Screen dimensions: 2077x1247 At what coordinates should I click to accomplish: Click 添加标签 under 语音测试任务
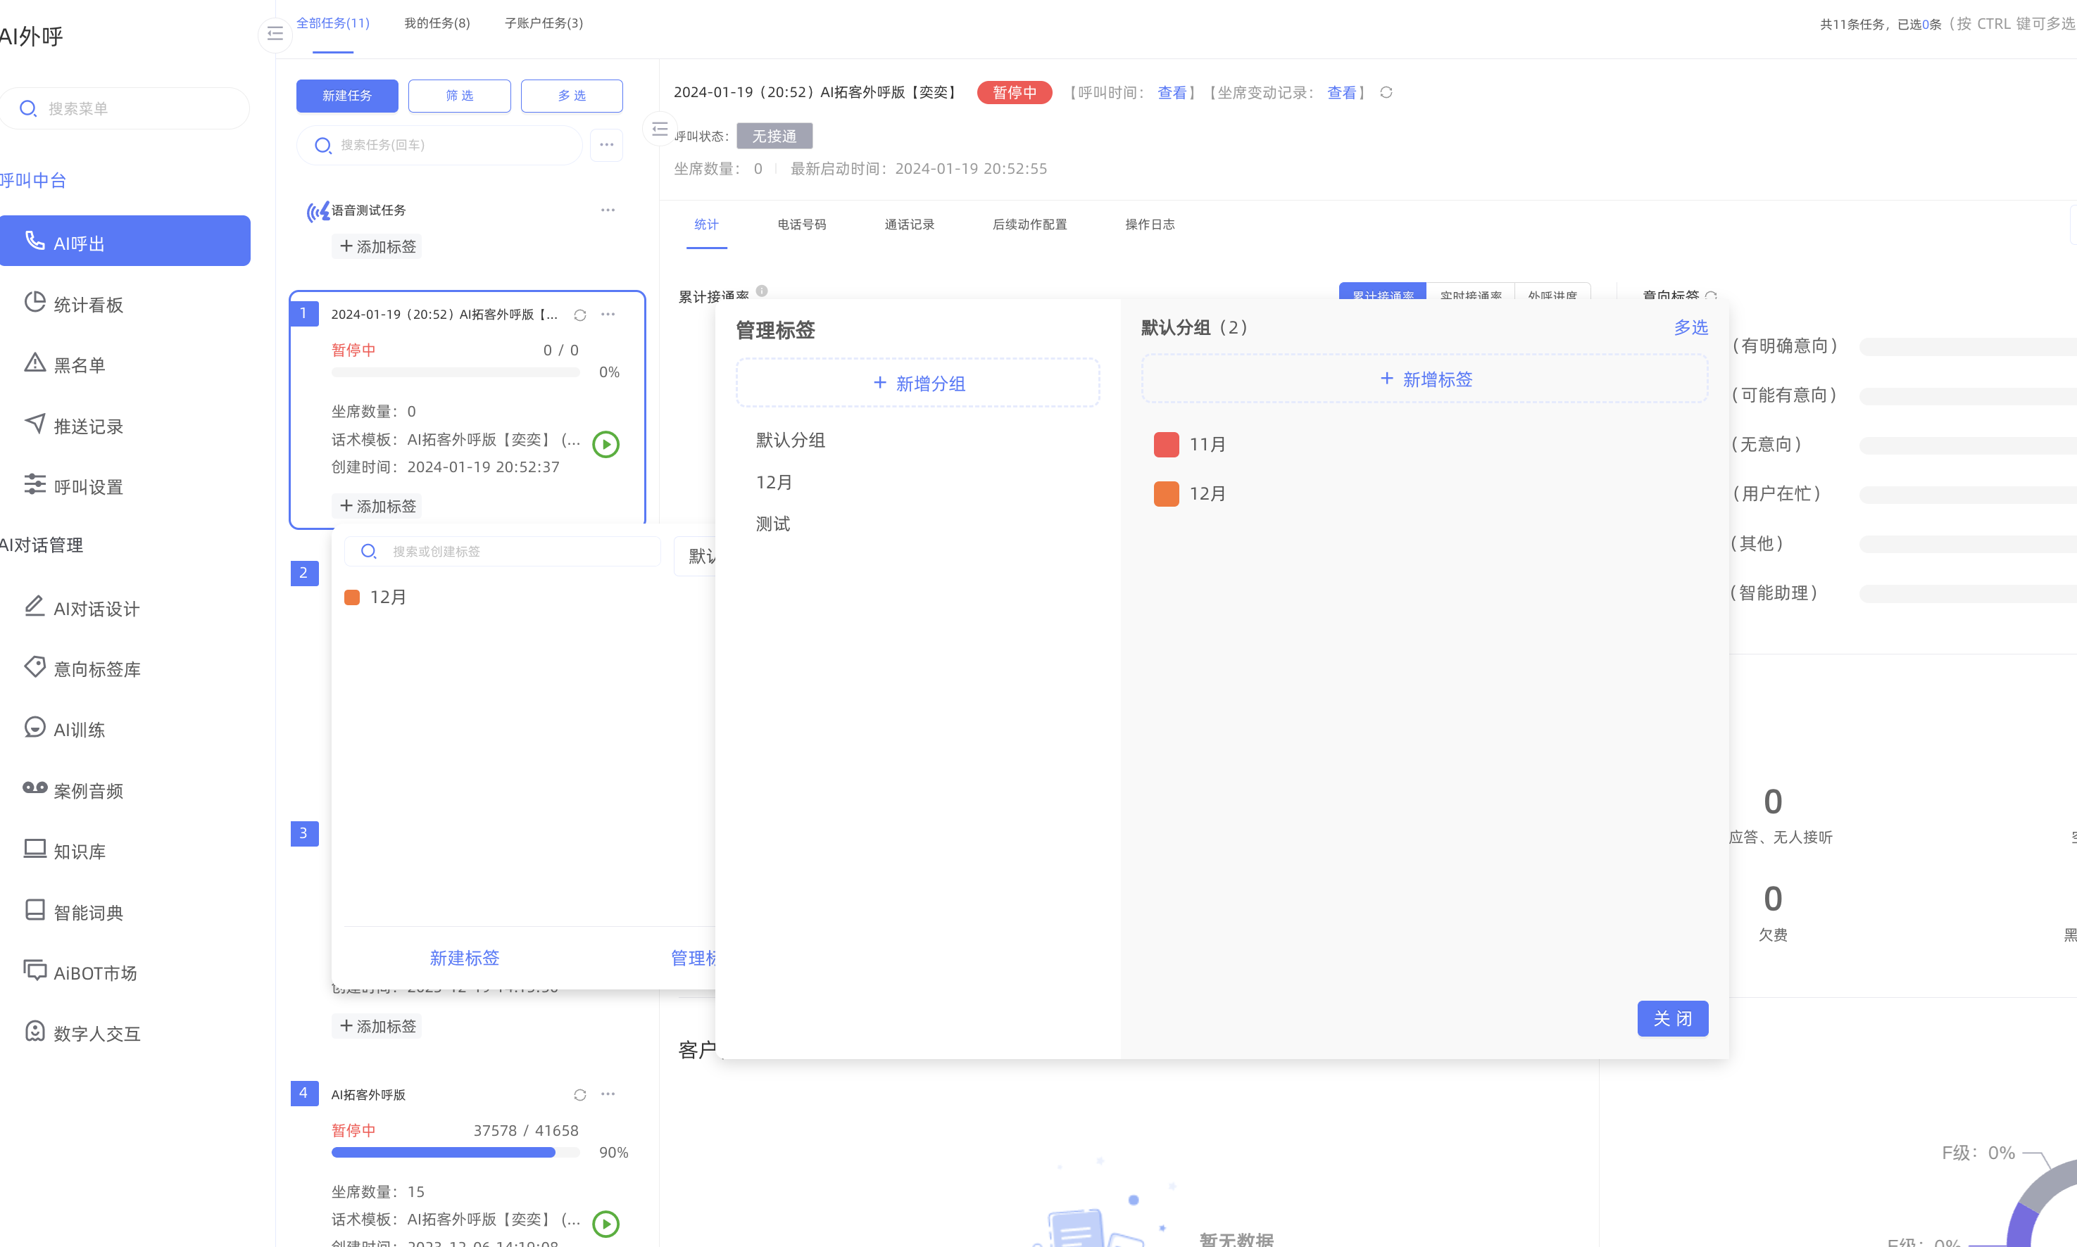(377, 246)
